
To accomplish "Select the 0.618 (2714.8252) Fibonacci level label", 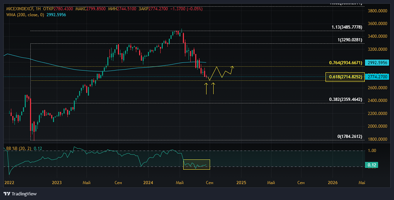I will [346, 77].
